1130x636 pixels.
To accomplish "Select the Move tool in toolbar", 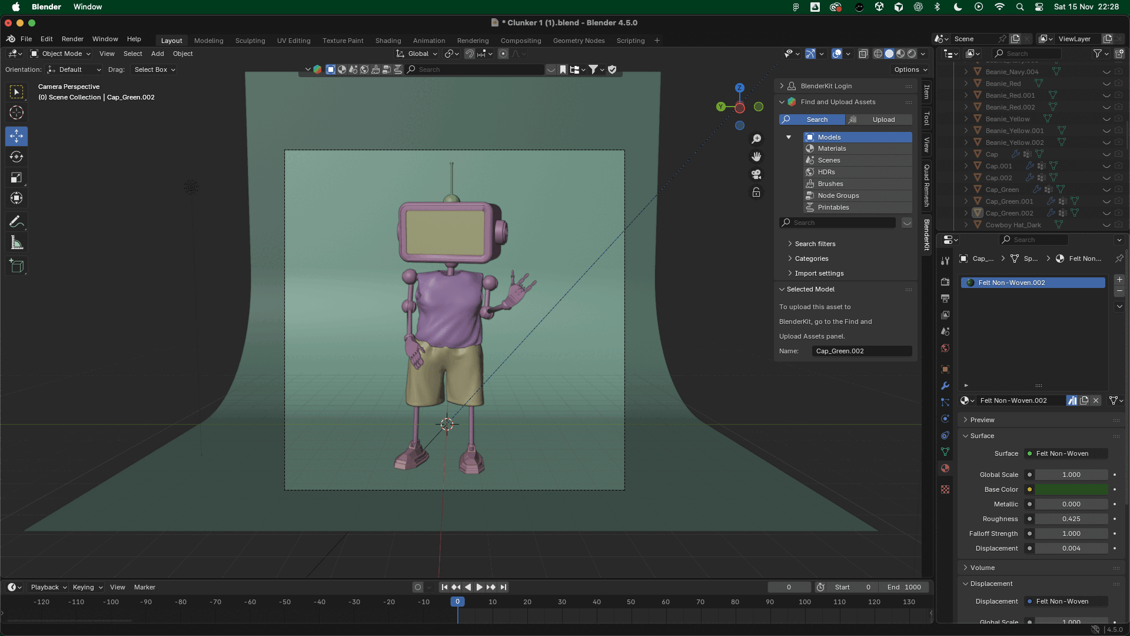I will (x=16, y=136).
